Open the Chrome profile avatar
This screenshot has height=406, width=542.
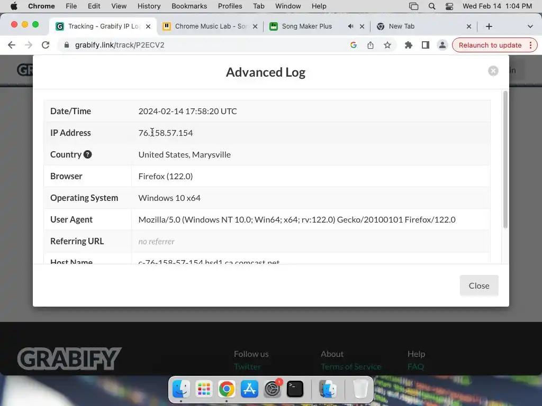pyautogui.click(x=442, y=45)
